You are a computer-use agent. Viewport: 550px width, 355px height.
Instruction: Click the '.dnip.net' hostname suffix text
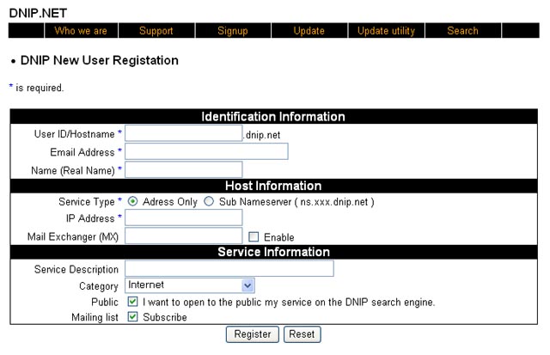click(x=261, y=135)
